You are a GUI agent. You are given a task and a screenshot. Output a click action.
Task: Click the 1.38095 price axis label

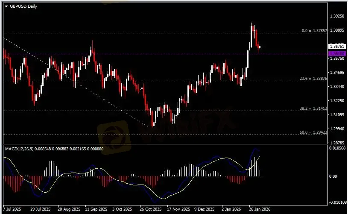[x=337, y=30]
